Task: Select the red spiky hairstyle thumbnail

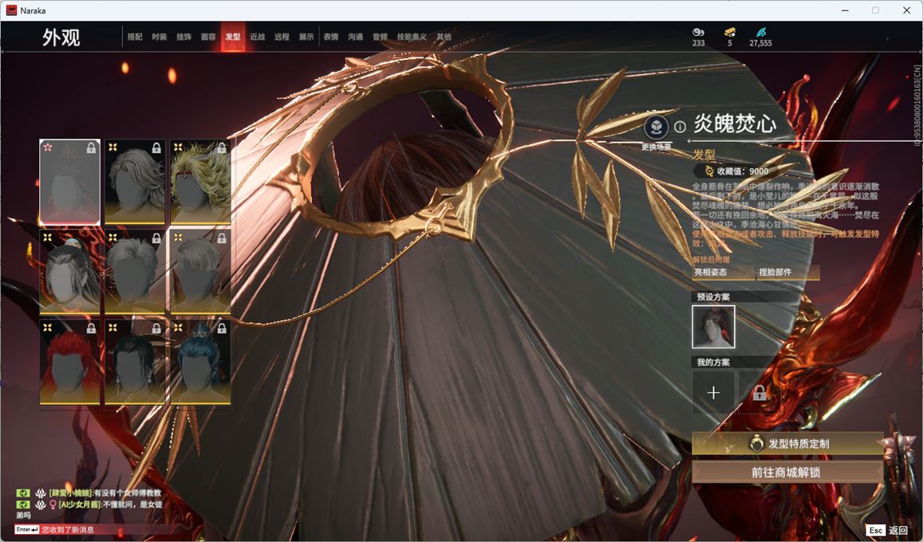Action: [70, 362]
